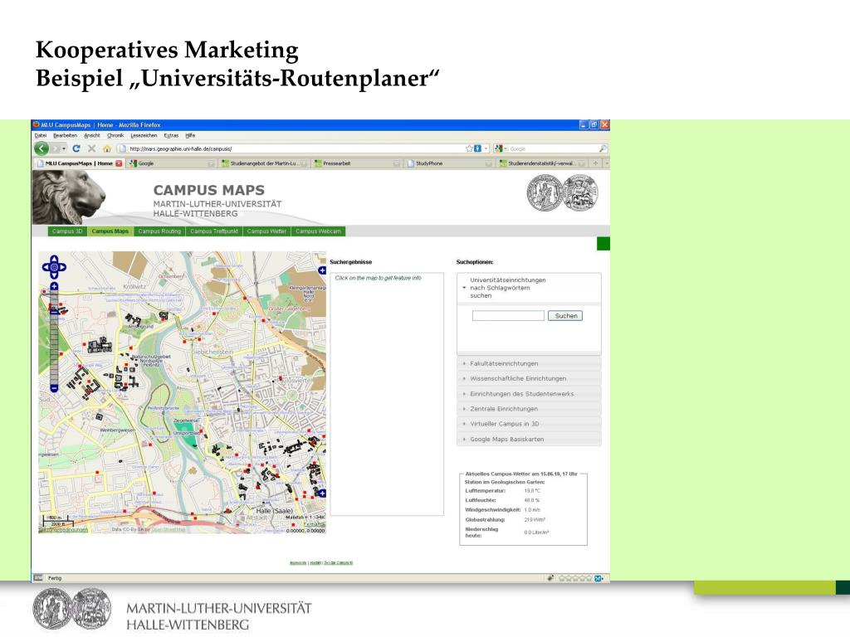This screenshot has height=637, width=850.
Task: Click the Kröllwitz label on the map
Action: tap(134, 286)
